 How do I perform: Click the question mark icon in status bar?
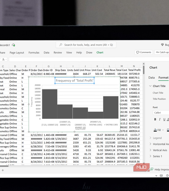pos(167,175)
